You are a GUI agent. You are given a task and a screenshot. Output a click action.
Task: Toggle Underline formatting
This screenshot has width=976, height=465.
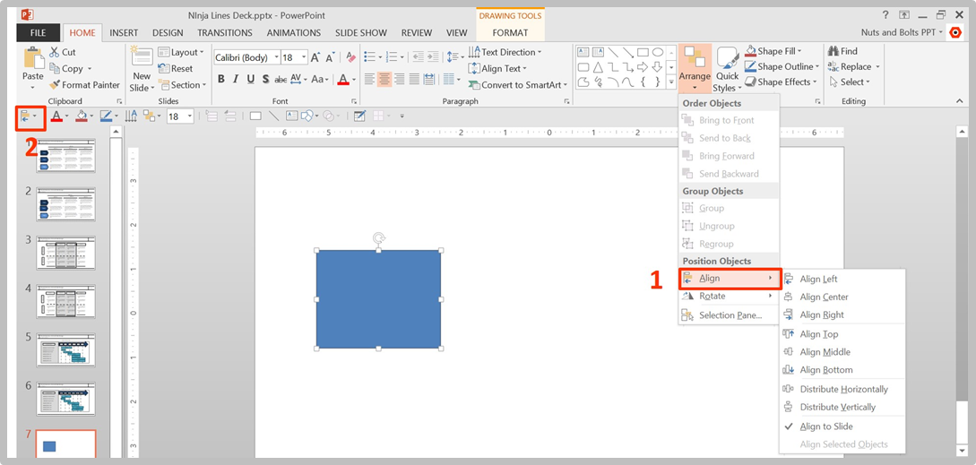click(251, 79)
